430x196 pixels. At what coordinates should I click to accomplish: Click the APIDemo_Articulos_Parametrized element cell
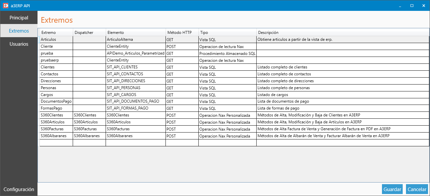coord(136,53)
